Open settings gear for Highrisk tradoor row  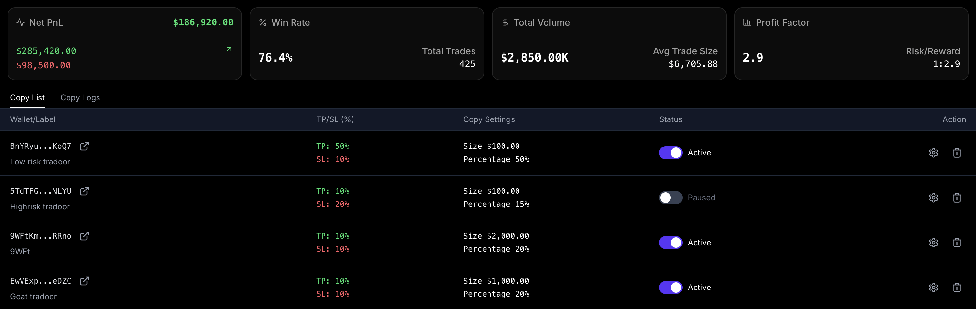click(x=934, y=197)
